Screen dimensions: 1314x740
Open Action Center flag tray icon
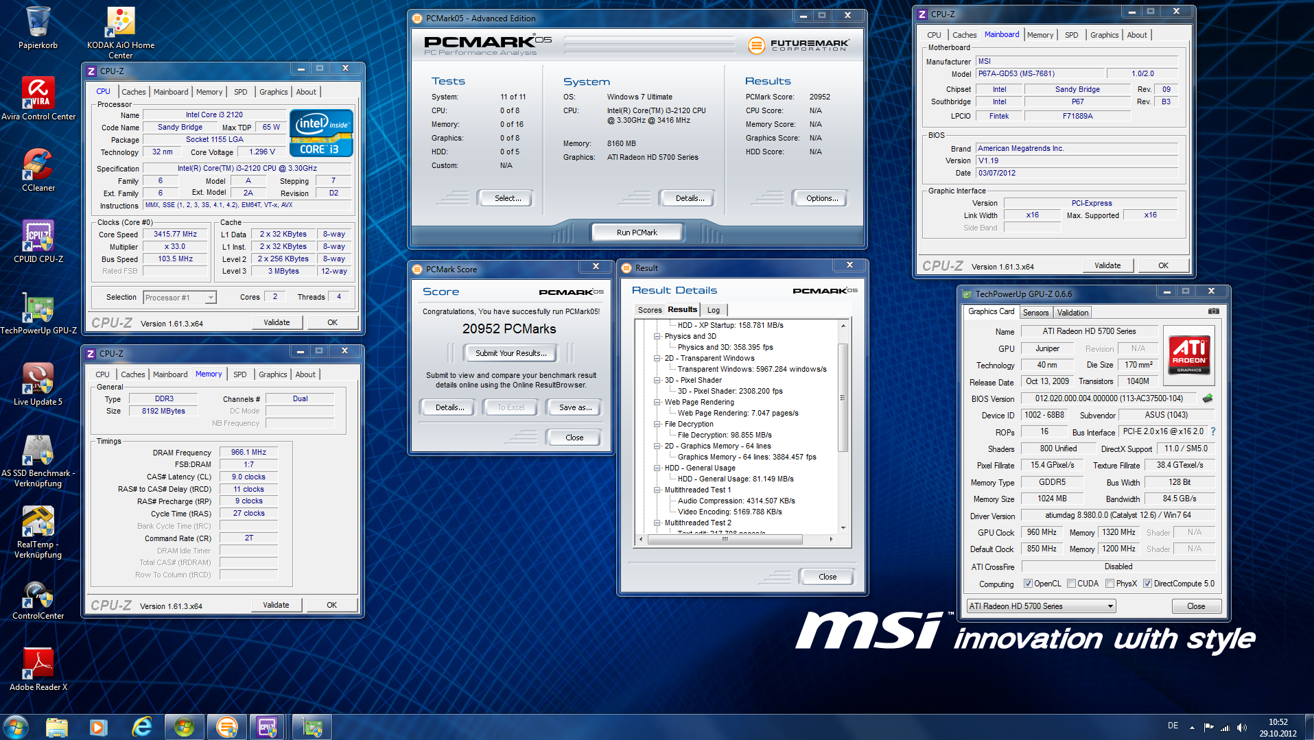click(1209, 728)
